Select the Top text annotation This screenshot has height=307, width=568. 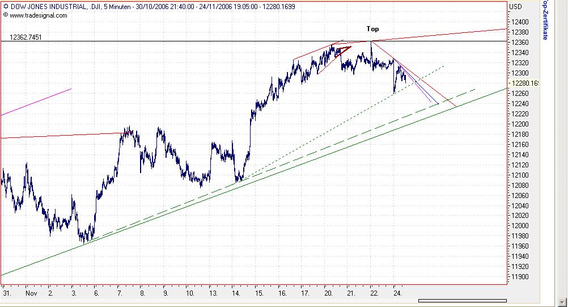pos(373,28)
